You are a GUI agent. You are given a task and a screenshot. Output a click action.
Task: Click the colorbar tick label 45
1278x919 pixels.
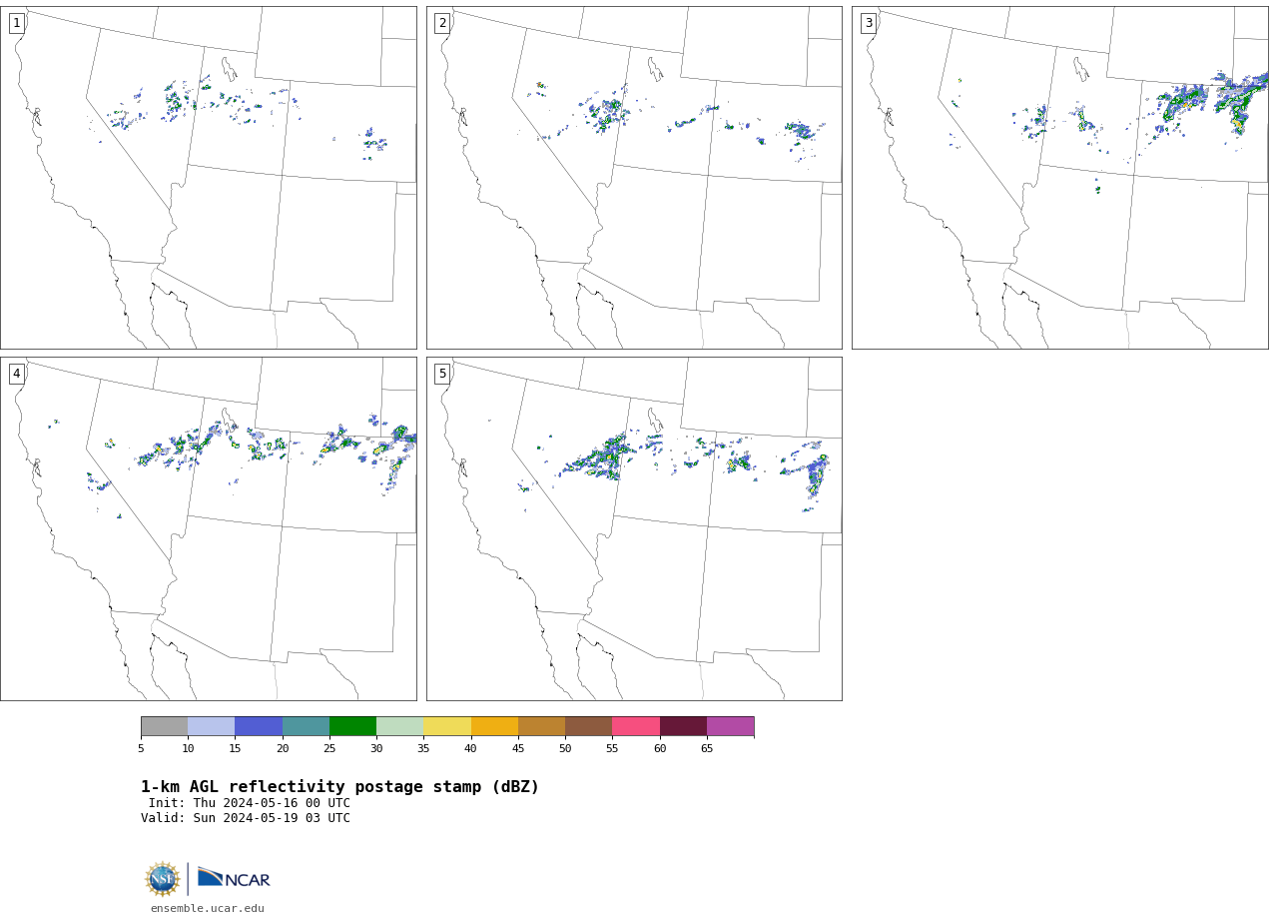tap(518, 748)
